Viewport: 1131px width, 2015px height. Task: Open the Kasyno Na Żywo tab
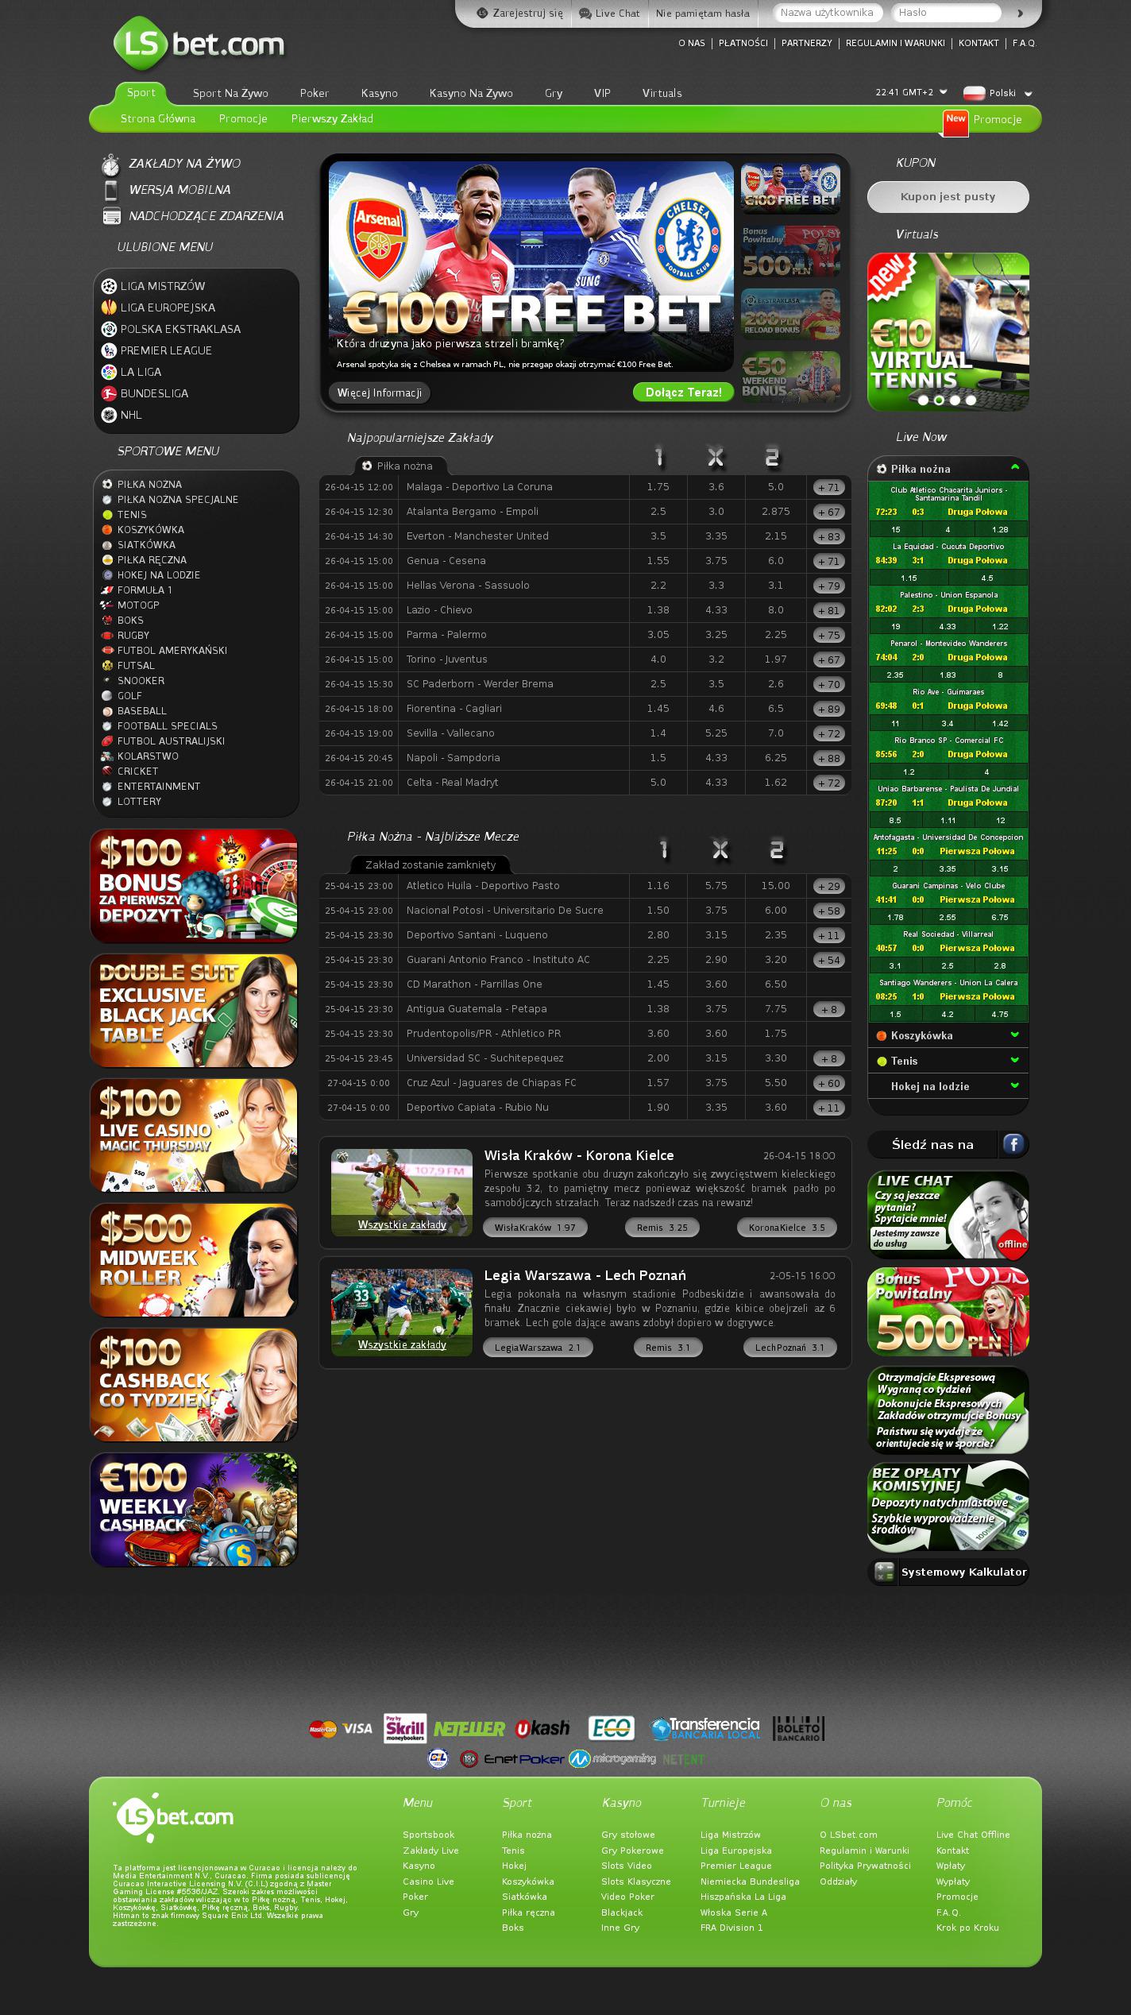(471, 94)
